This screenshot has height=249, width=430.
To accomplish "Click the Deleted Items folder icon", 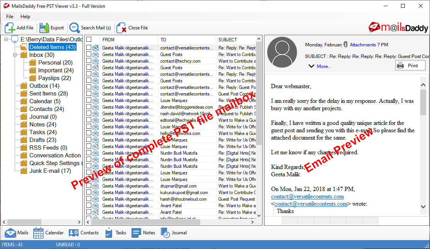I will tap(24, 47).
